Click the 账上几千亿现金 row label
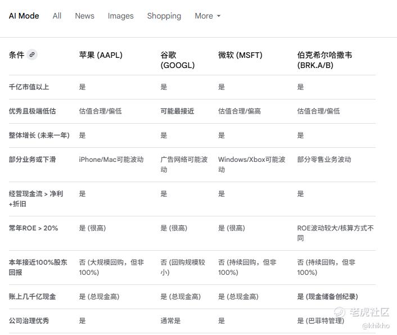Image resolution: width=397 pixels, height=335 pixels. pyautogui.click(x=33, y=297)
